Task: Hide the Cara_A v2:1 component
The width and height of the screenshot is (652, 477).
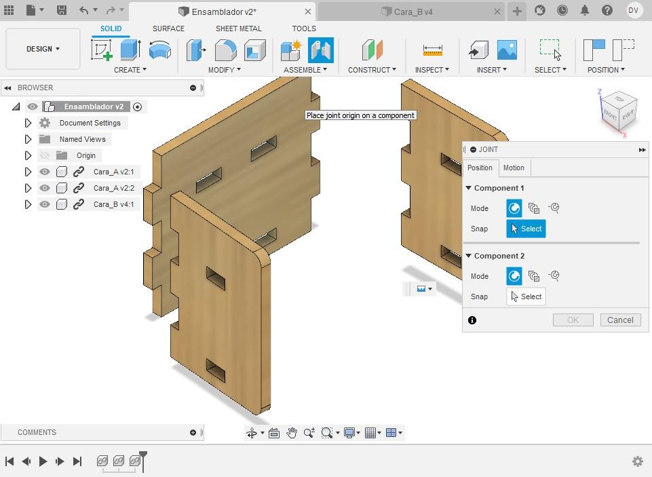Action: pos(45,172)
